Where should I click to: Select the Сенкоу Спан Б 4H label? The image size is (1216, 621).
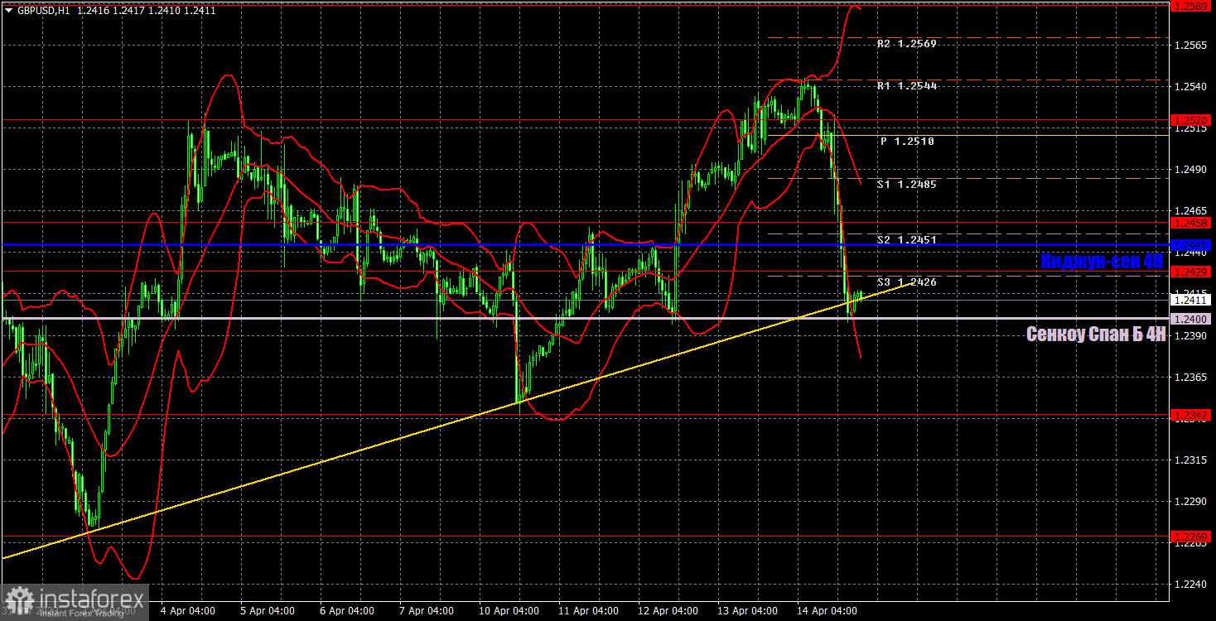tap(1096, 334)
